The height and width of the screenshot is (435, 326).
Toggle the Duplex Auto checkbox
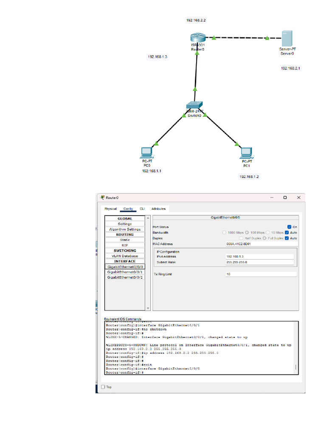287,238
